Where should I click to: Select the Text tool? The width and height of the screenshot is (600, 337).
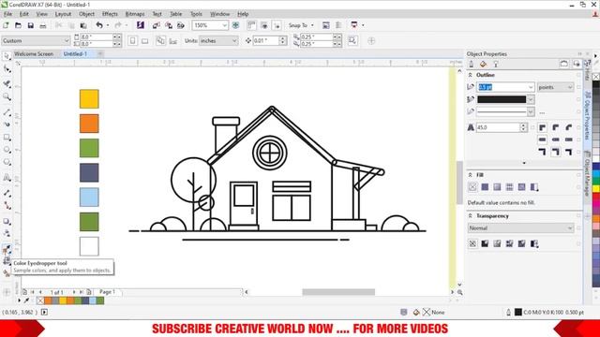(7, 178)
